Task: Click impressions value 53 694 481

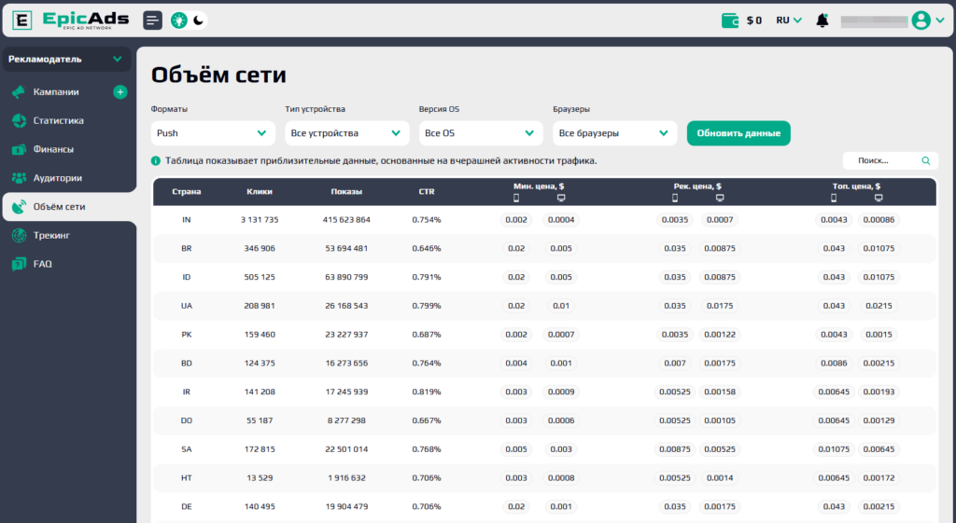Action: [x=346, y=248]
